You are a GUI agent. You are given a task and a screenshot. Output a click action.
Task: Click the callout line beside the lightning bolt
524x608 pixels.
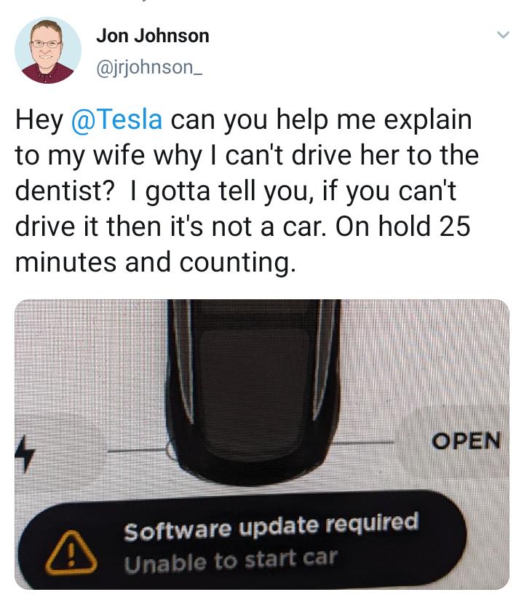click(x=138, y=451)
